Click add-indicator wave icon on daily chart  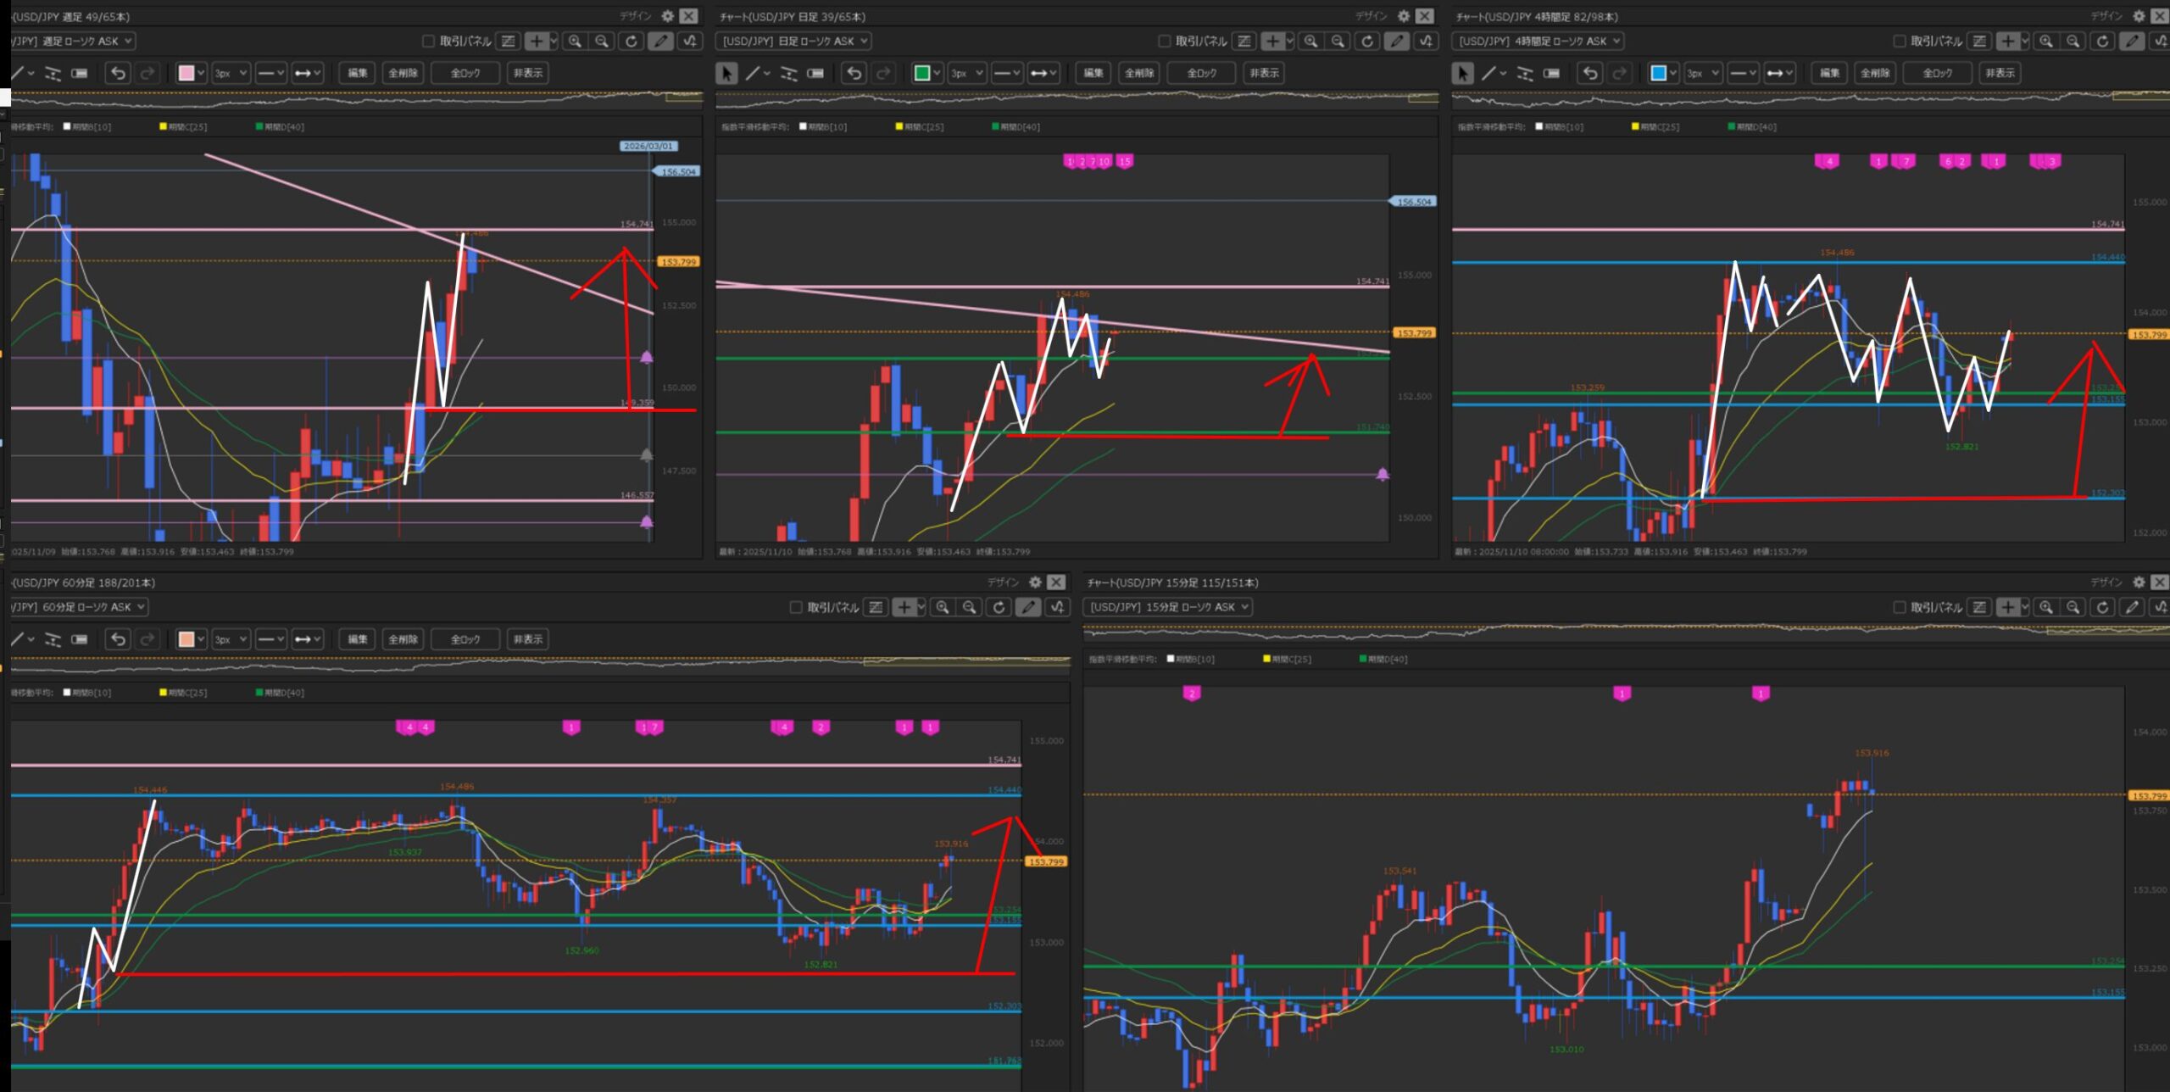pos(1426,41)
